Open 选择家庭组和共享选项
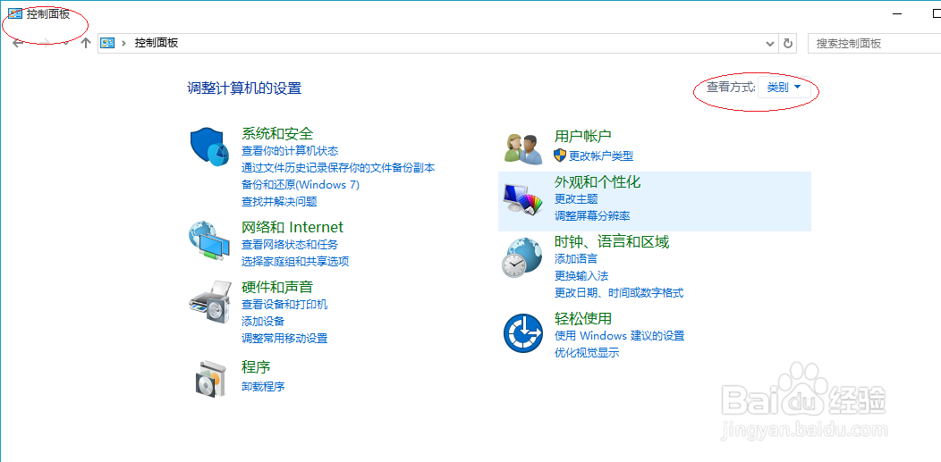This screenshot has height=462, width=941. pos(295,261)
